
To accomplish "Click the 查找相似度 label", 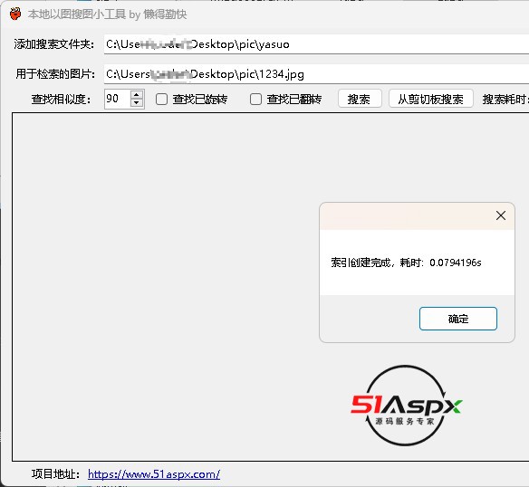I will point(61,100).
